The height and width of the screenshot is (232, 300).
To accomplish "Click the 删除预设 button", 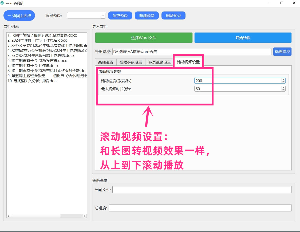I will pyautogui.click(x=173, y=15).
